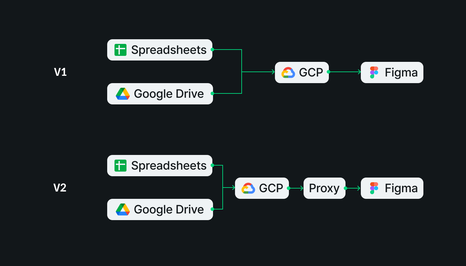Image resolution: width=466 pixels, height=266 pixels.
Task: Select the V2 label
Action: 60,188
